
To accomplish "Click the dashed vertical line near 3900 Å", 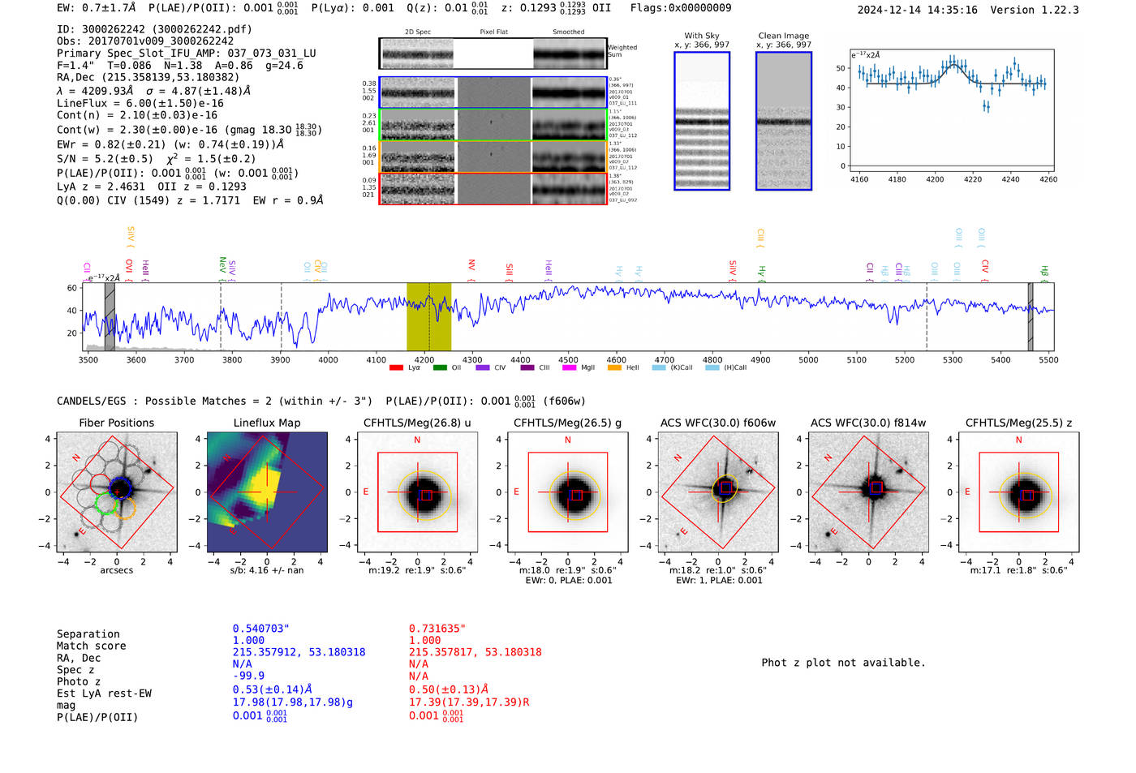I will (281, 316).
